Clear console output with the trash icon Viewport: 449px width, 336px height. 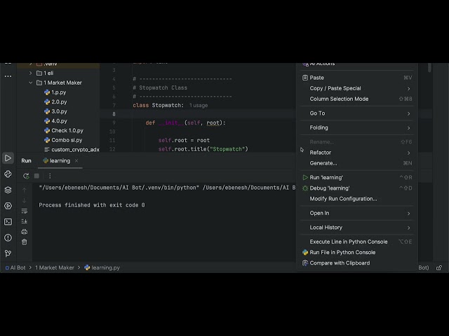pyautogui.click(x=25, y=242)
